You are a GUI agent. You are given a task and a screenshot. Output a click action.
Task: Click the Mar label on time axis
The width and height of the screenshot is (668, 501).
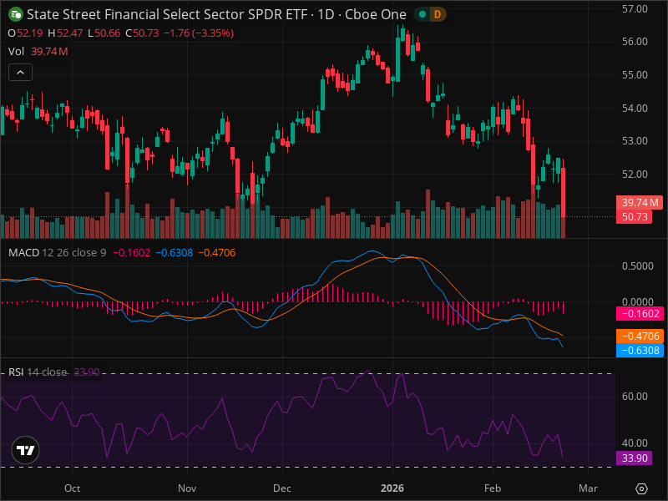pyautogui.click(x=588, y=488)
